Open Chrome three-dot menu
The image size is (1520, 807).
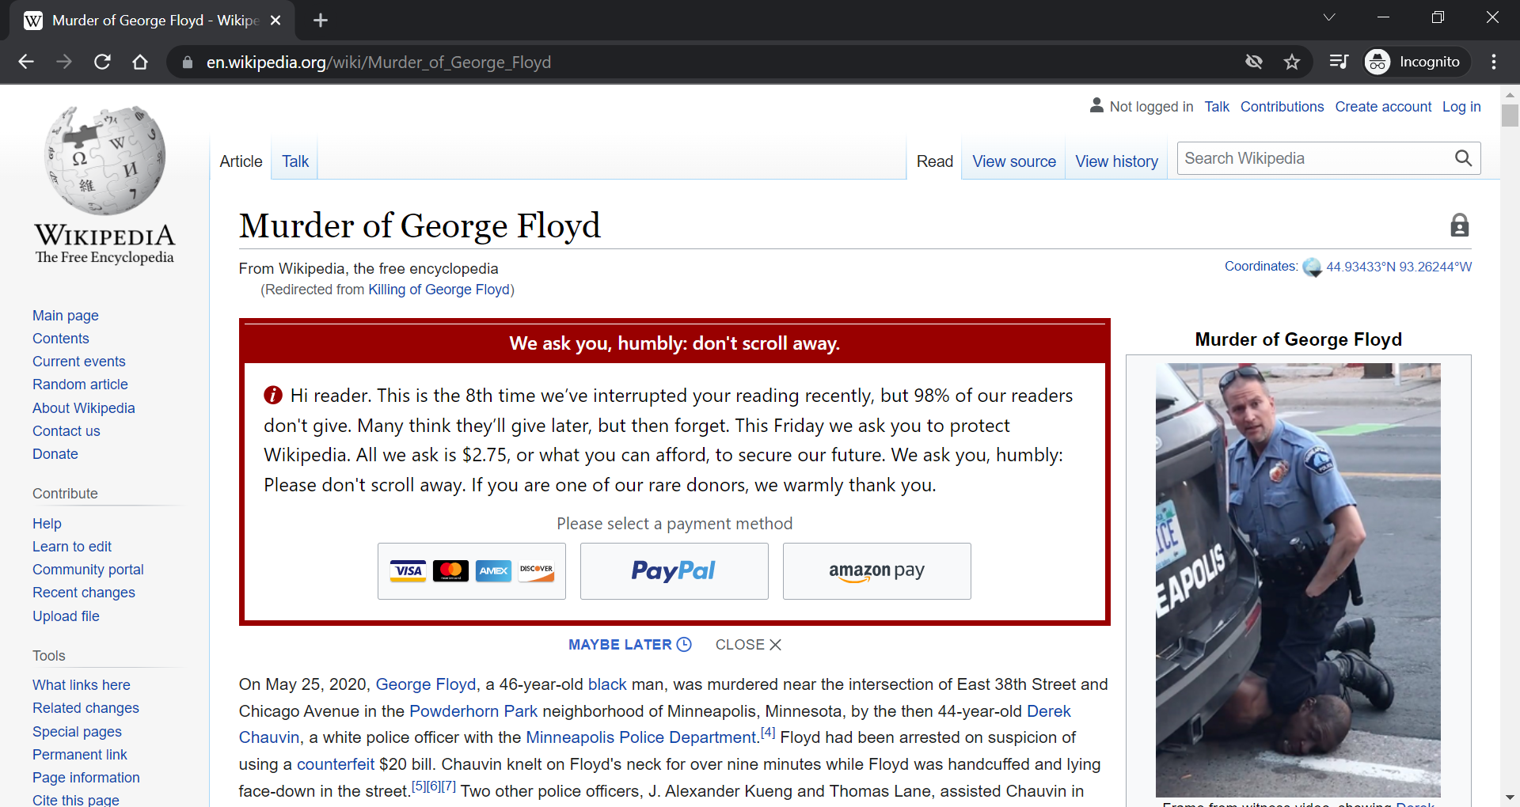tap(1494, 62)
